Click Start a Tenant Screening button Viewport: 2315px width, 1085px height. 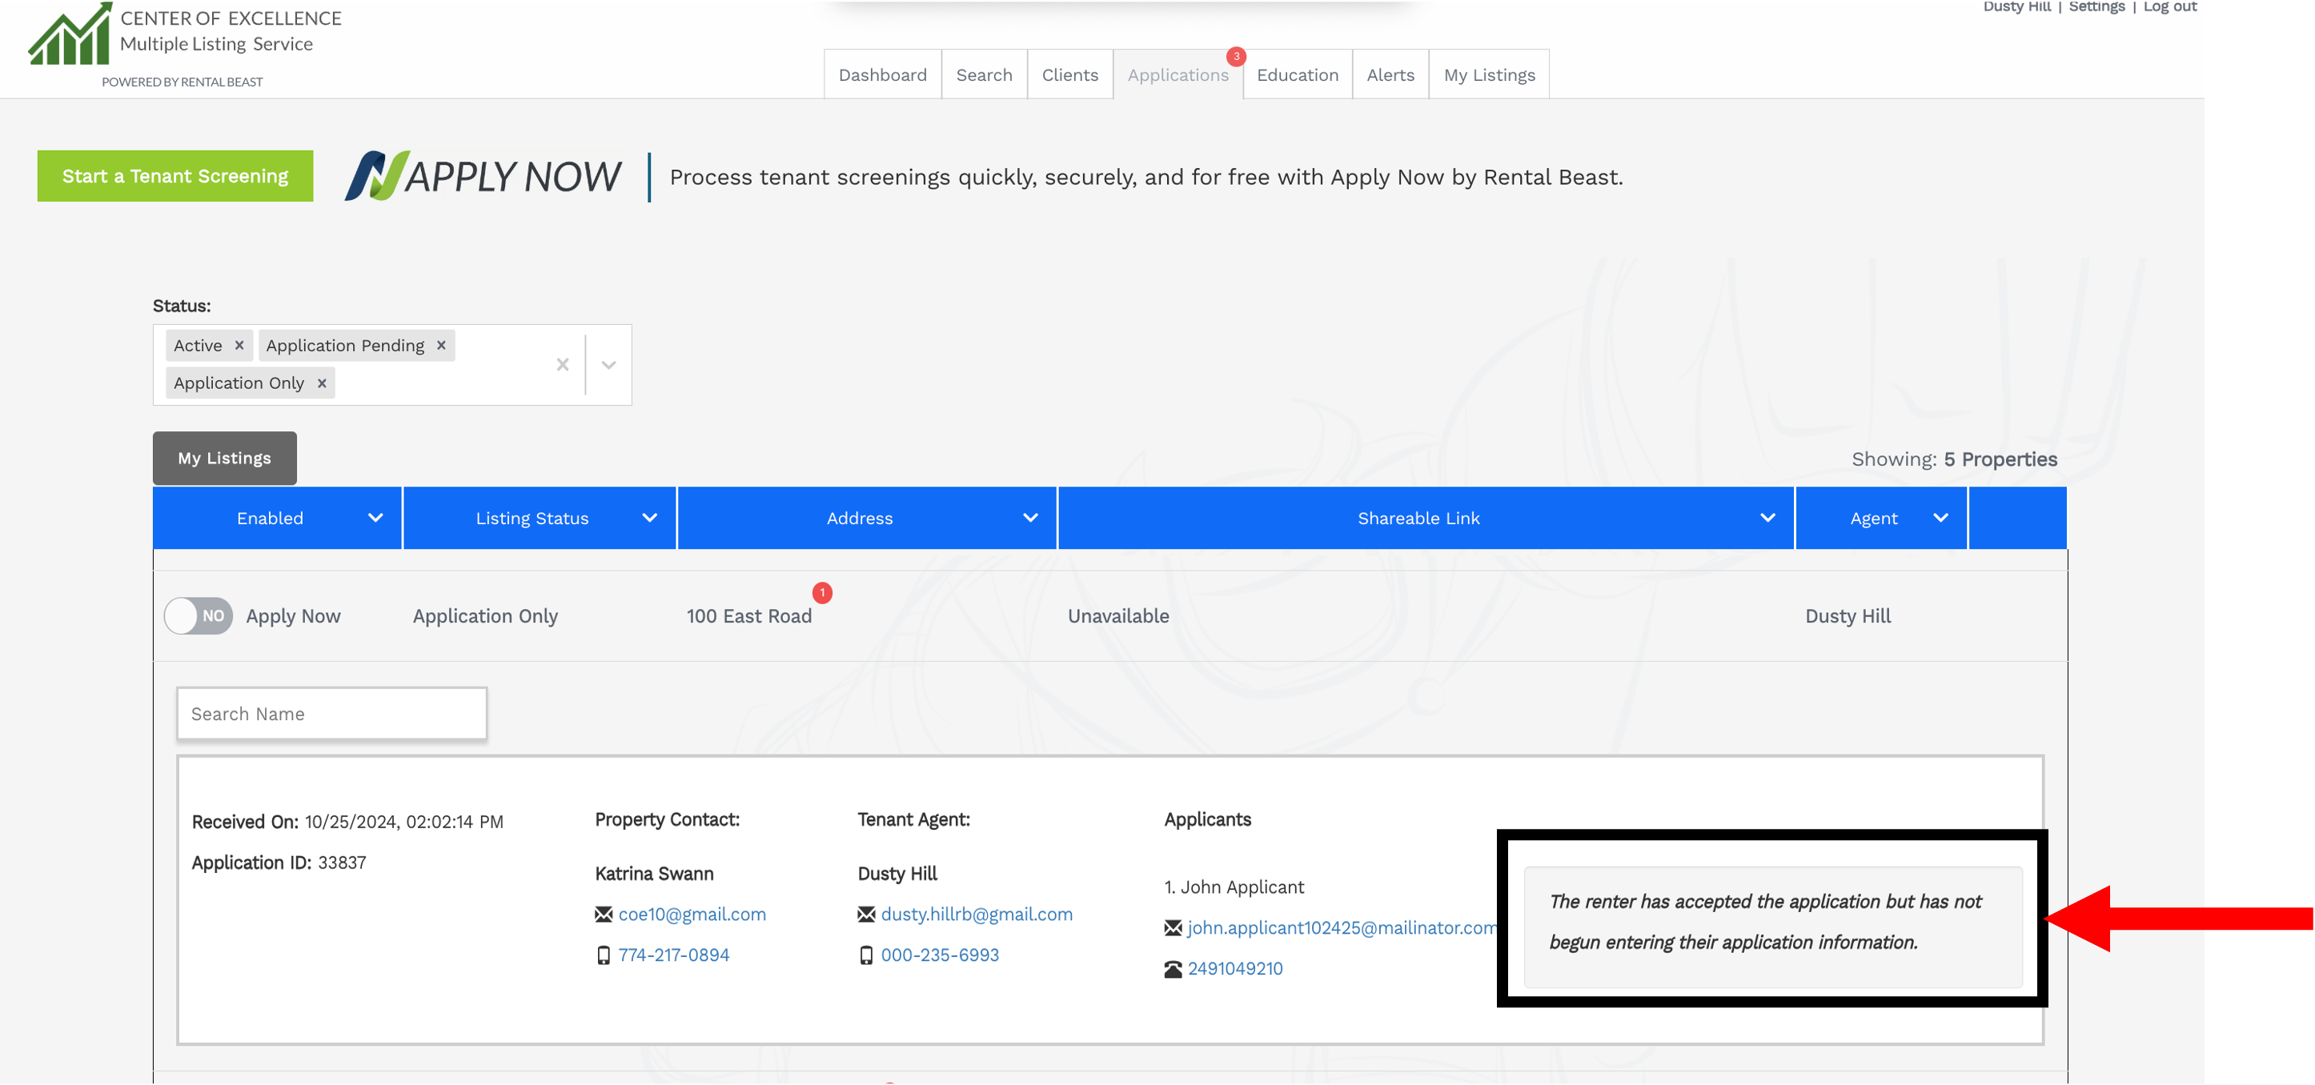175,176
